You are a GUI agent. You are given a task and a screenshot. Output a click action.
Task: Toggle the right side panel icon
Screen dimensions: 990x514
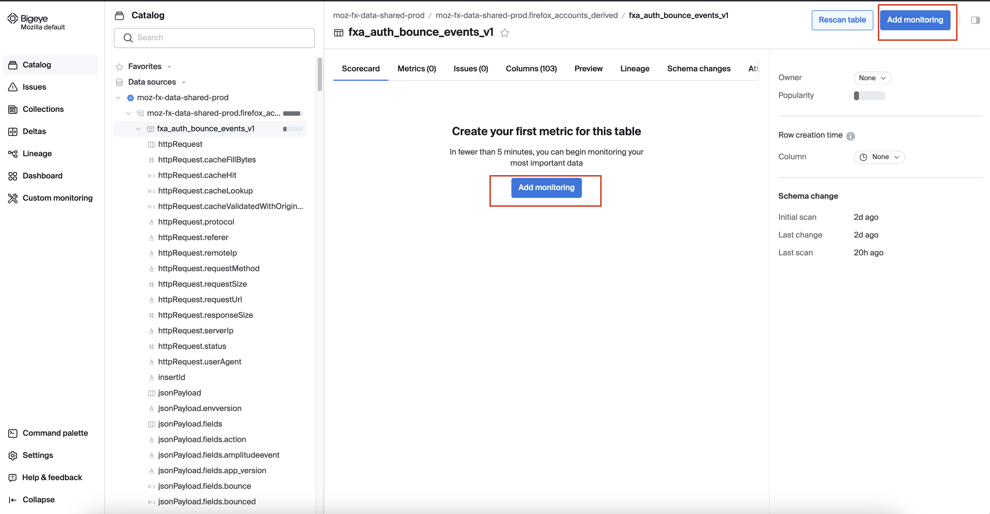pyautogui.click(x=975, y=20)
